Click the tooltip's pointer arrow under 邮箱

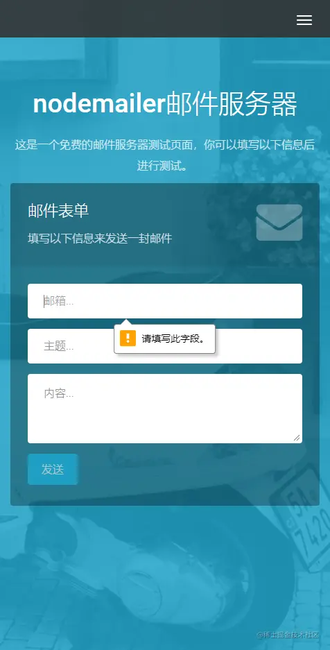[126, 322]
